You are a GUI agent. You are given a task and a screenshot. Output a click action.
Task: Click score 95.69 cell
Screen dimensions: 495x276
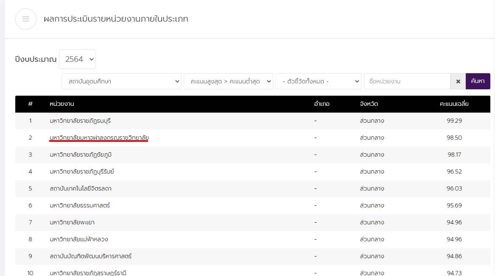pos(454,205)
